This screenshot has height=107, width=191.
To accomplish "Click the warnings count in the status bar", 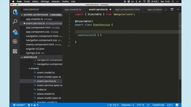I will [36, 105].
